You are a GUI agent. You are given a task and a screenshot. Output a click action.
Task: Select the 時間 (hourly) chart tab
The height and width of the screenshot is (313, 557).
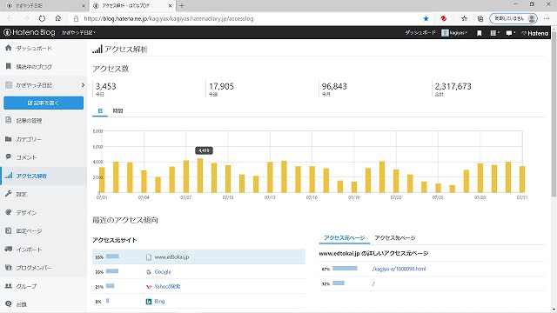click(118, 111)
